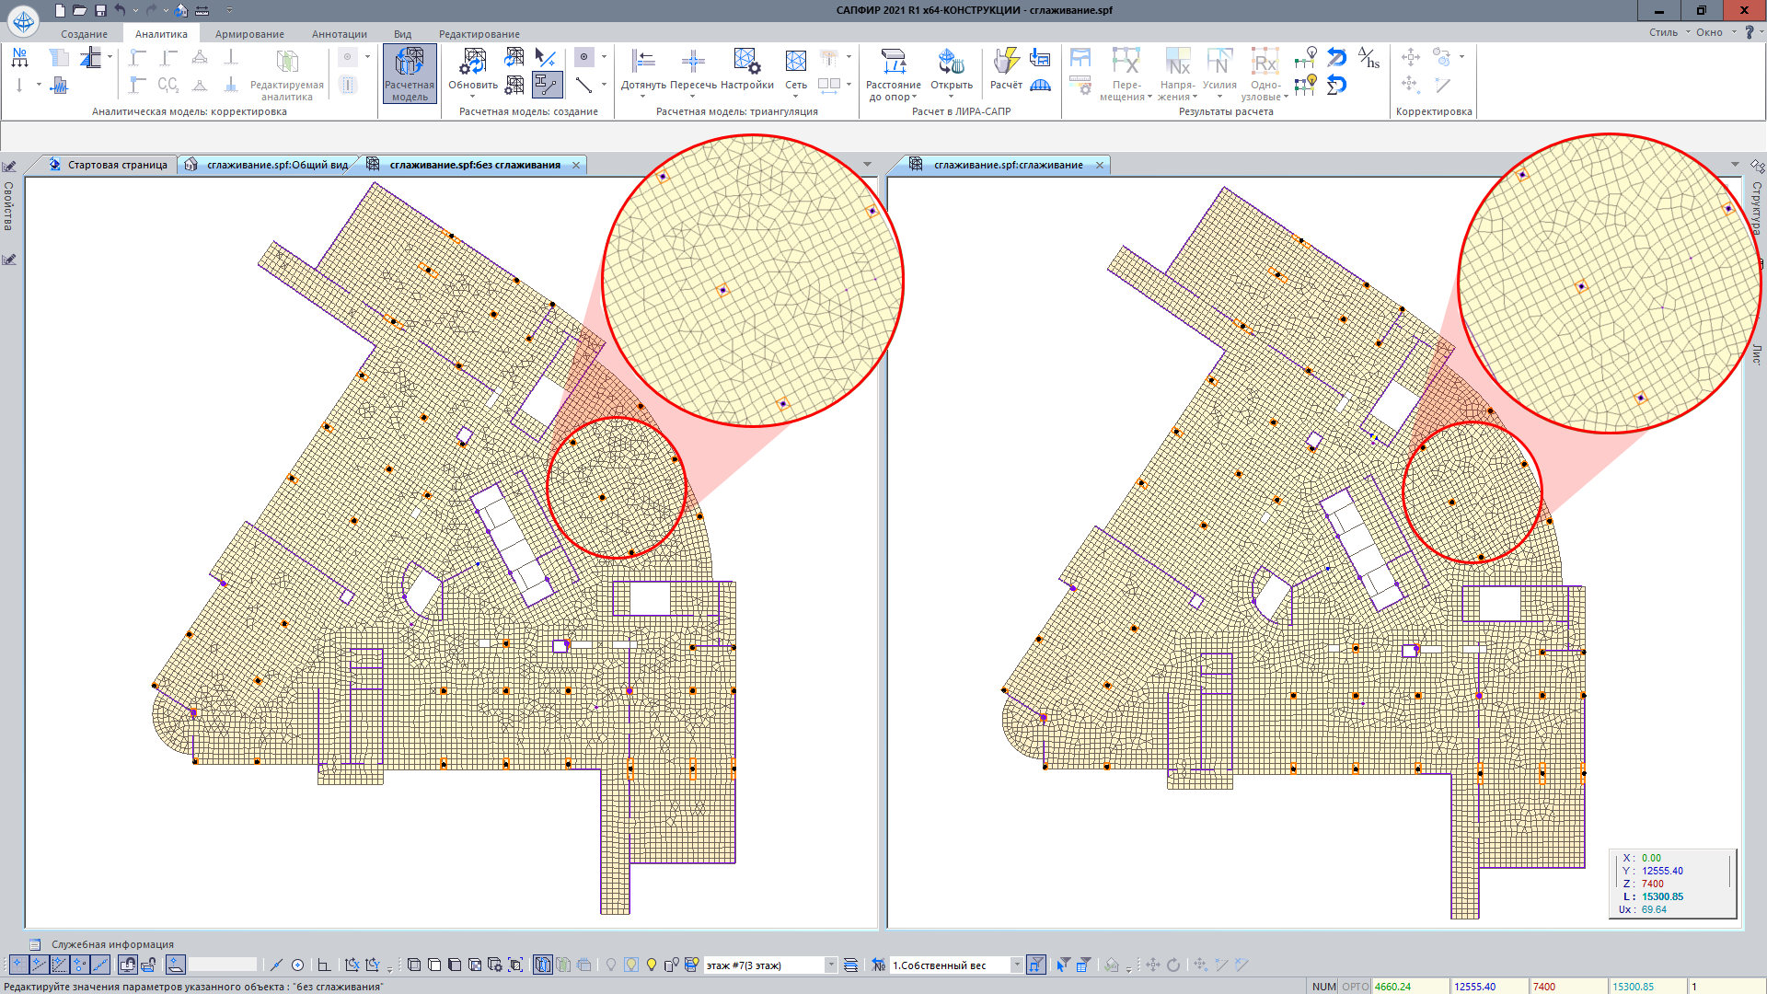Click the Расчетная модель button

pos(410,74)
